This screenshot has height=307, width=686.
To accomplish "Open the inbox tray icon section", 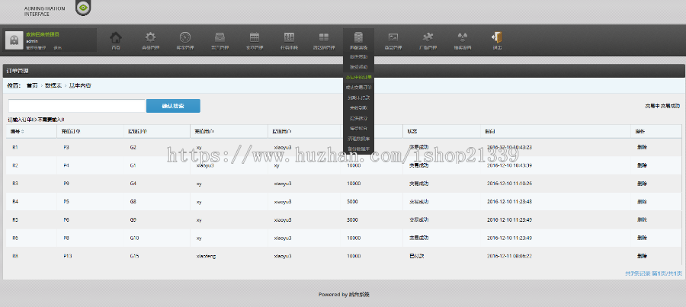I will (x=220, y=40).
